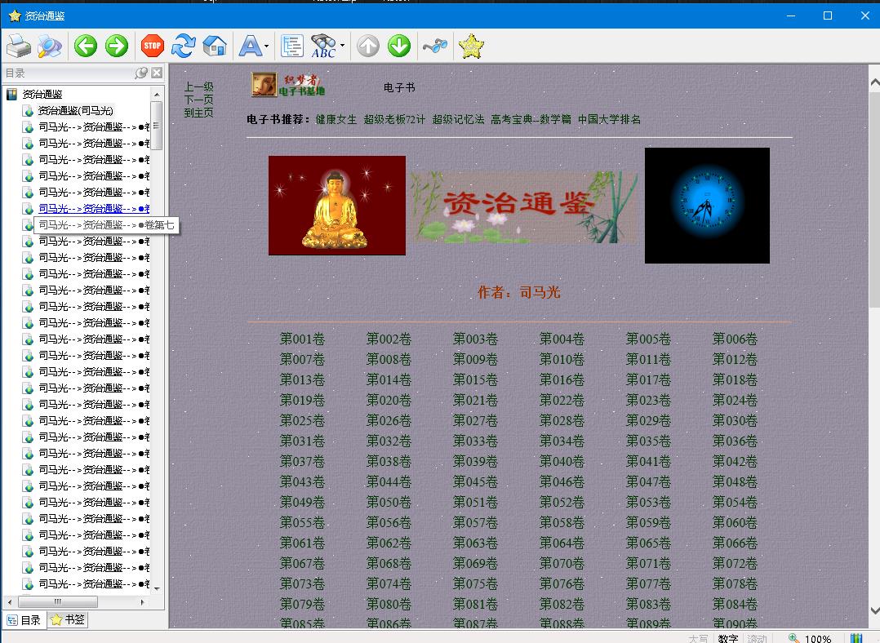
Task: Open the print preview magnifier icon
Action: pyautogui.click(x=49, y=46)
